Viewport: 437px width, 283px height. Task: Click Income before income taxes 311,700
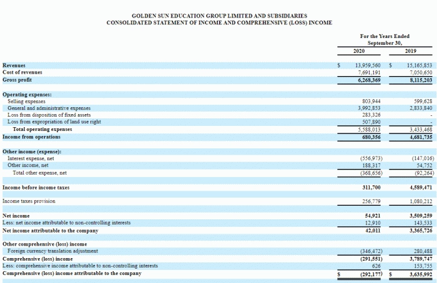click(x=371, y=188)
